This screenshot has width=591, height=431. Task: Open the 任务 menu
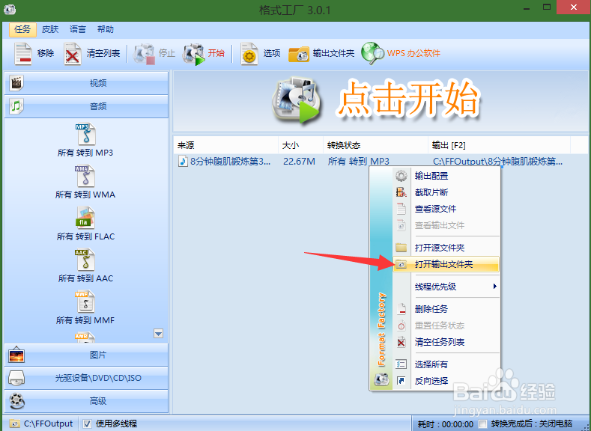[22, 29]
